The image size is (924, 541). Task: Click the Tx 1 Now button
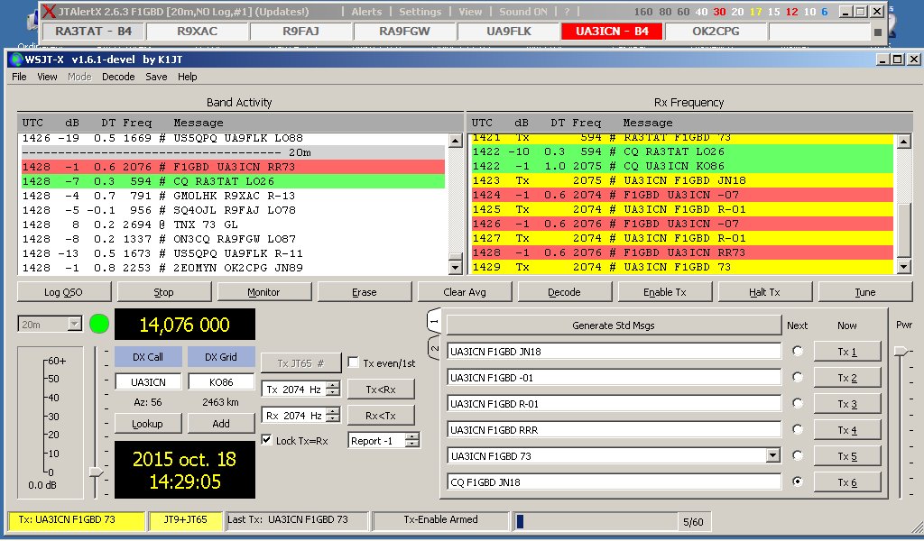[x=846, y=352]
